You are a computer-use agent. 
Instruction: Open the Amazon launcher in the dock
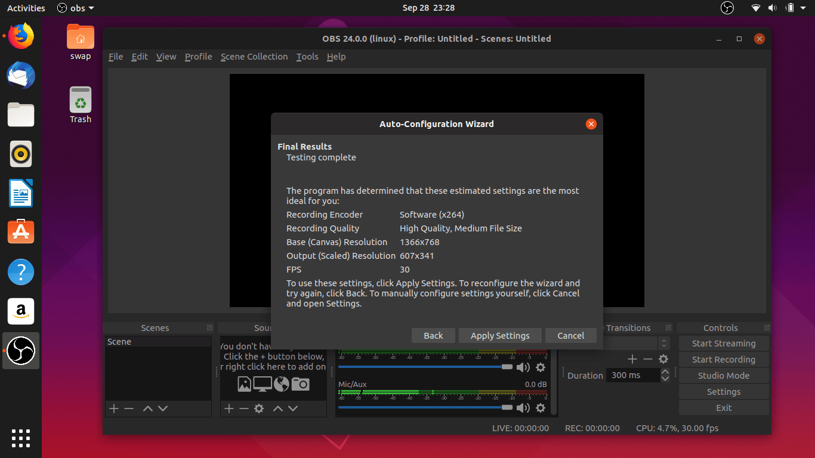click(x=21, y=311)
